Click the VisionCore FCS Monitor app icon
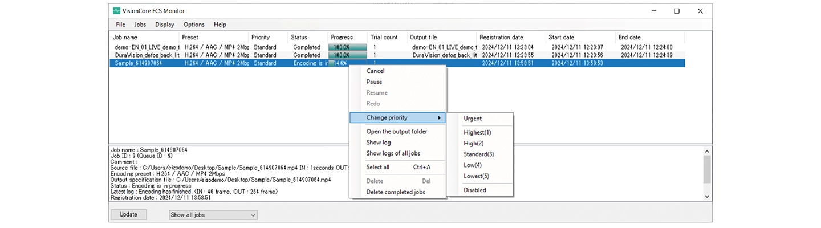Image resolution: width=821 pixels, height=228 pixels. (x=117, y=11)
